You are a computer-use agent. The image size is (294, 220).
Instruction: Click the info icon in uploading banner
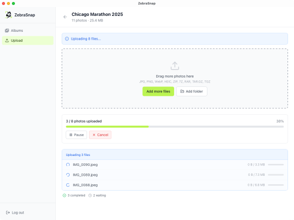pyautogui.click(x=67, y=39)
